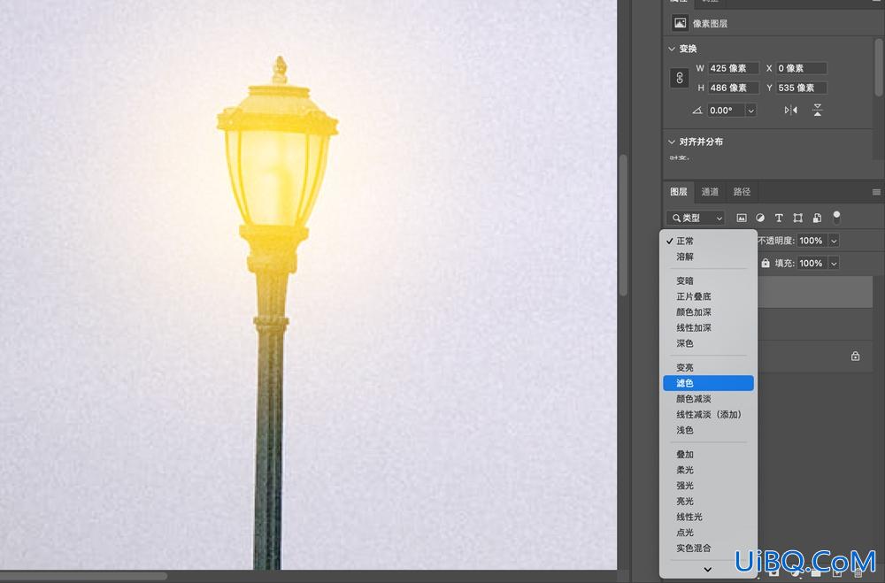Select 正常 blend mode
Viewport: 885px width, 583px height.
(708, 241)
